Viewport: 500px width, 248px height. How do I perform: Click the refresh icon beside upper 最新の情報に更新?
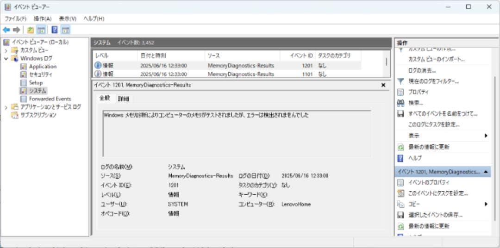(x=400, y=147)
